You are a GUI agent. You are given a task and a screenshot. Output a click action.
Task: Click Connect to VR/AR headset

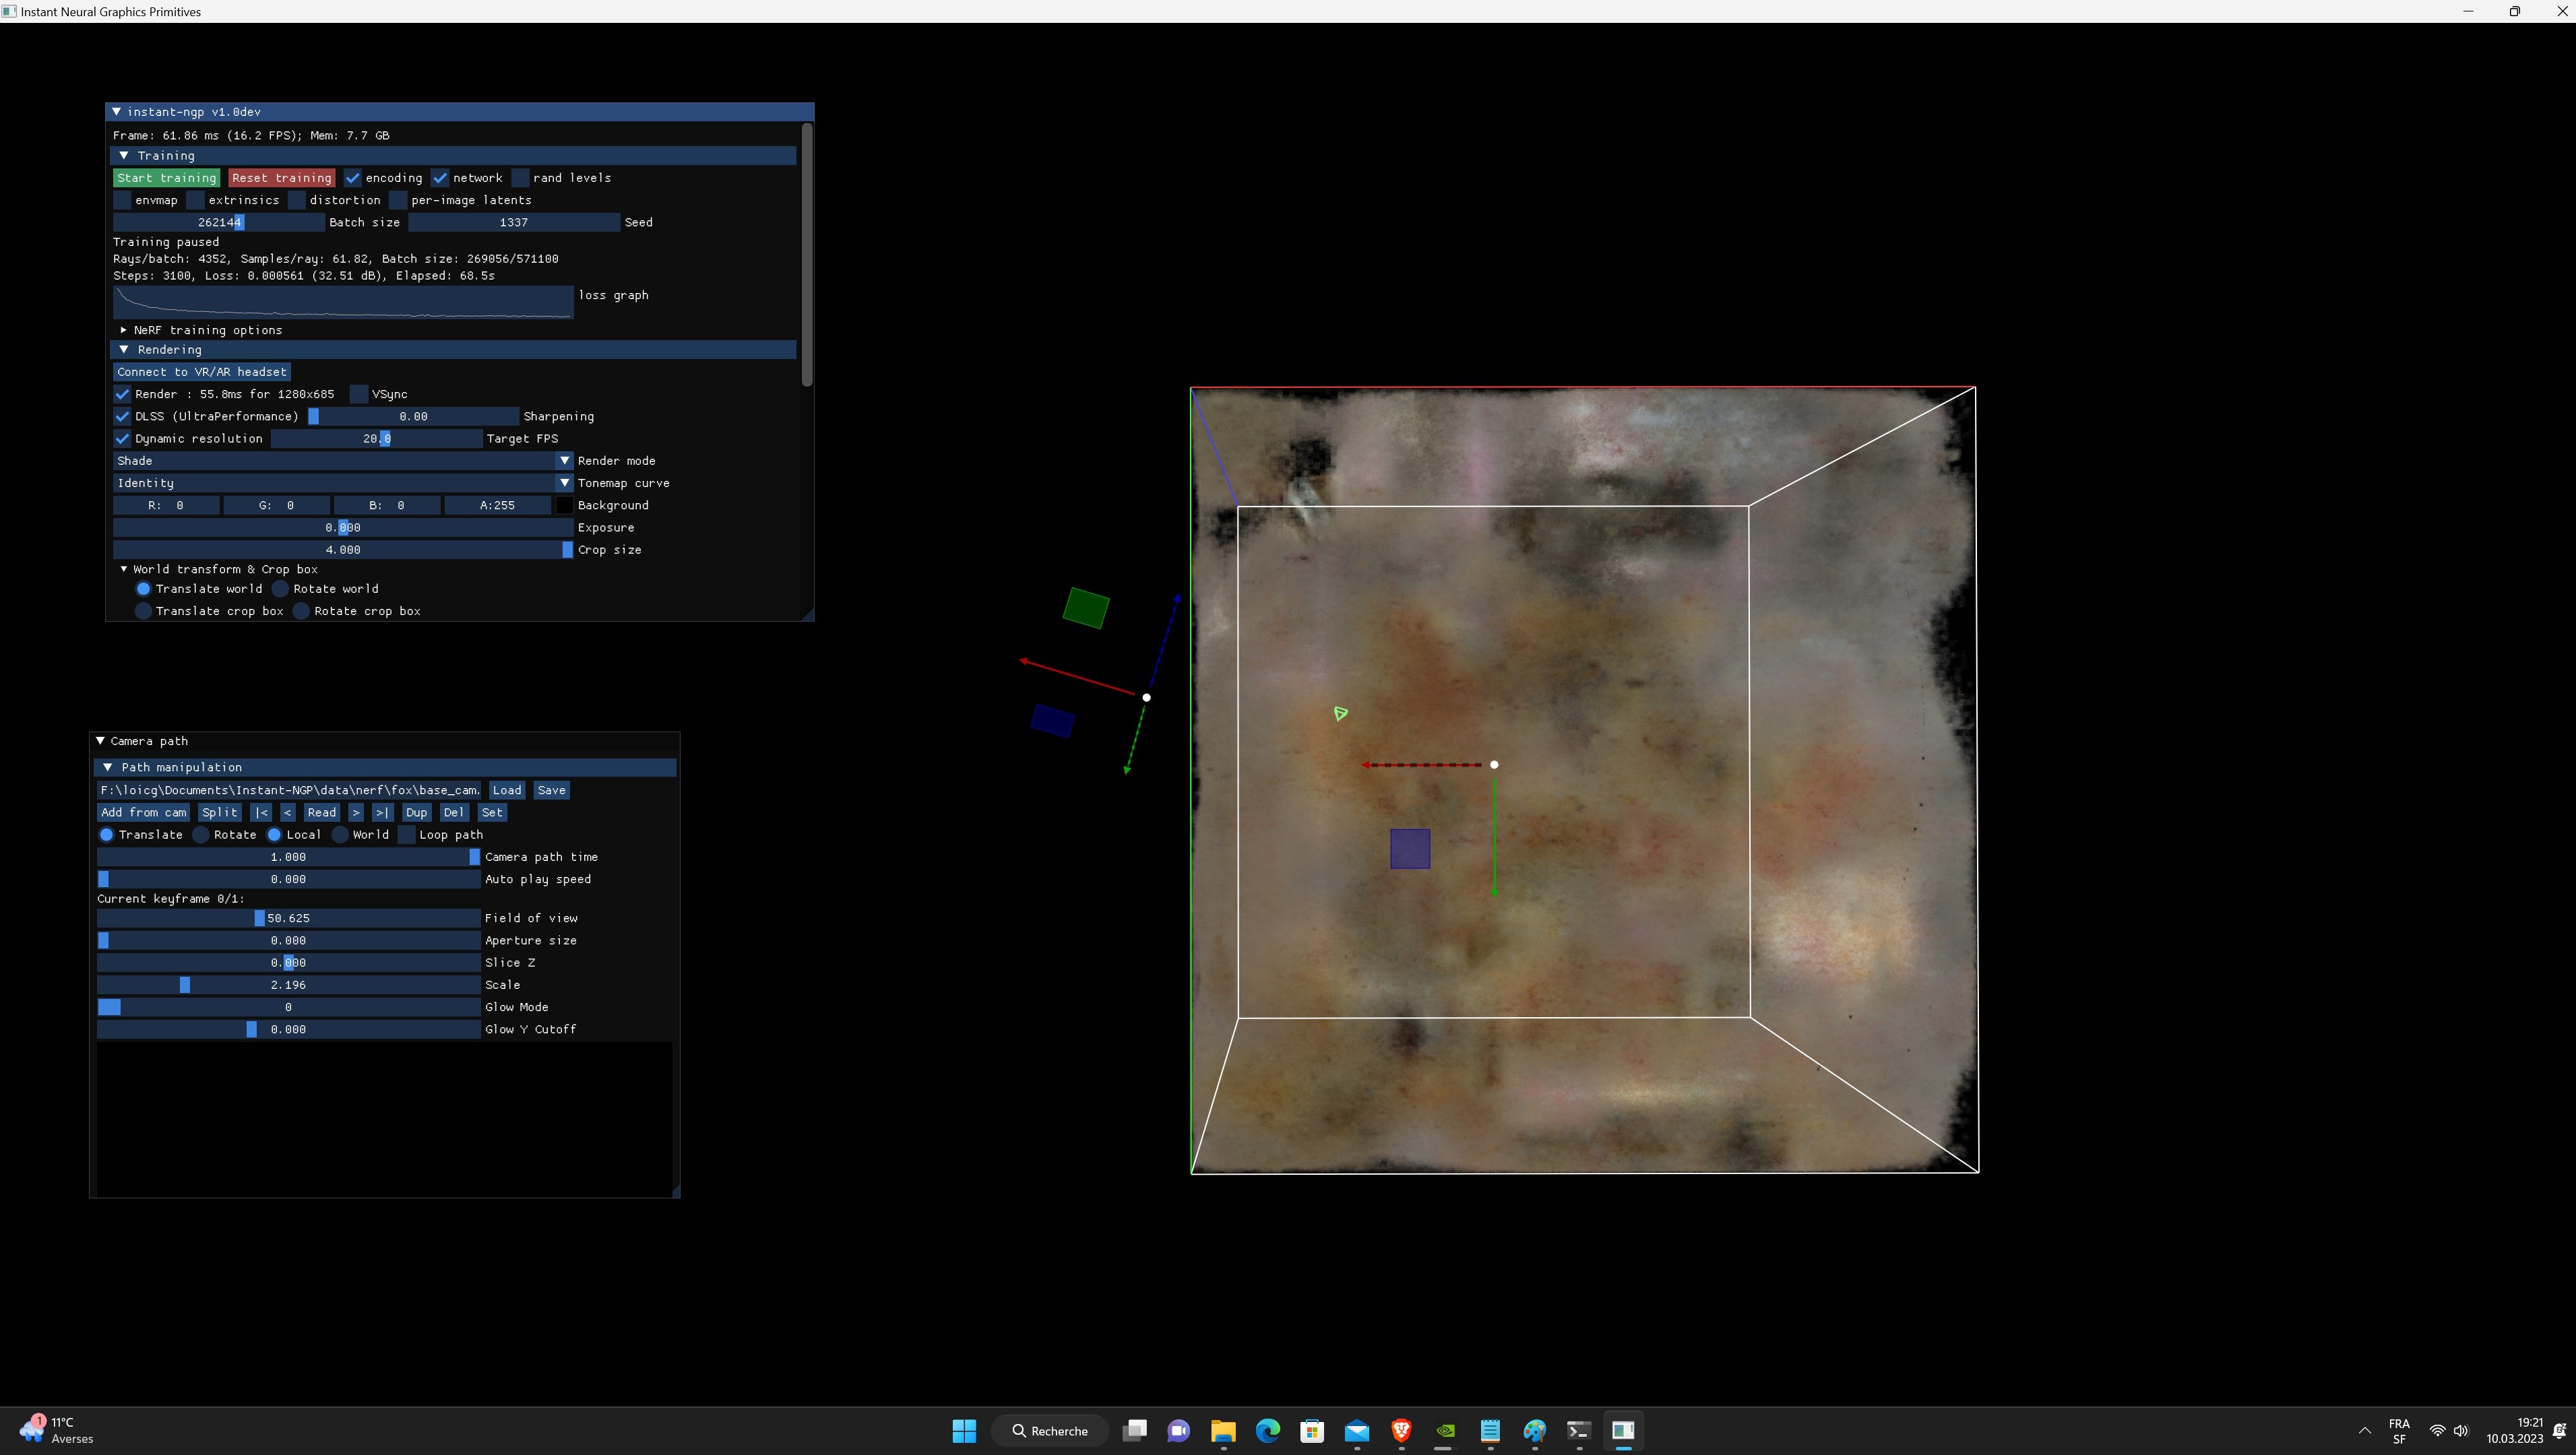tap(201, 371)
